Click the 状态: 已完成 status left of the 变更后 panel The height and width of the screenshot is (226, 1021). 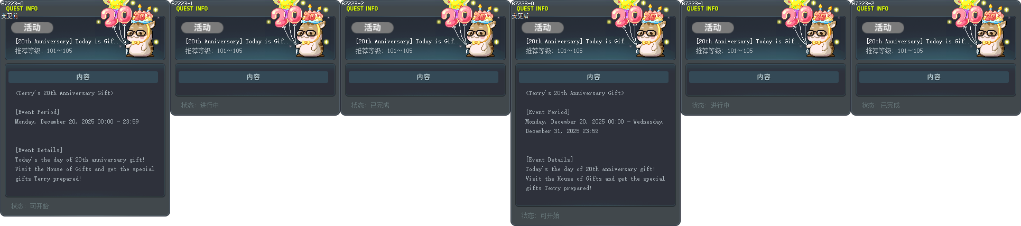[370, 105]
